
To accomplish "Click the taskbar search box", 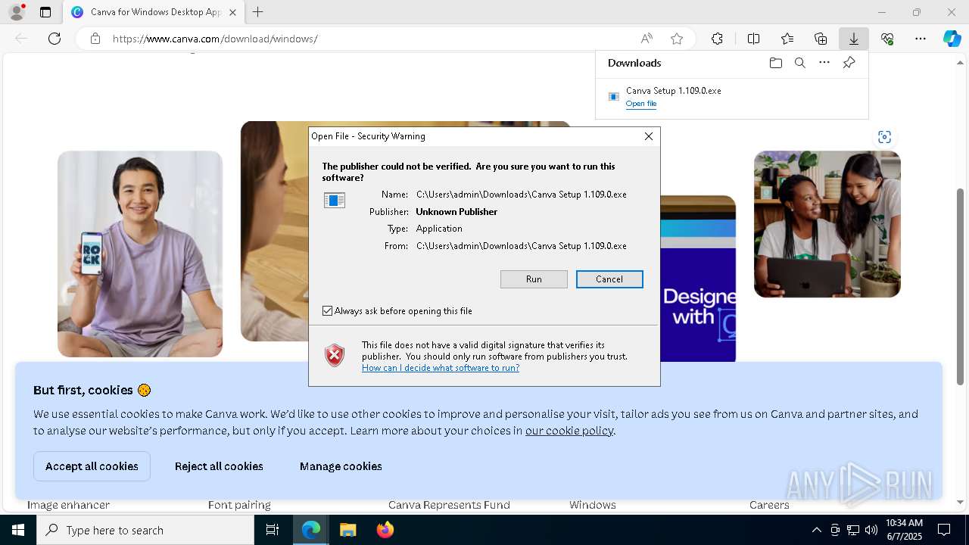I will pyautogui.click(x=145, y=530).
